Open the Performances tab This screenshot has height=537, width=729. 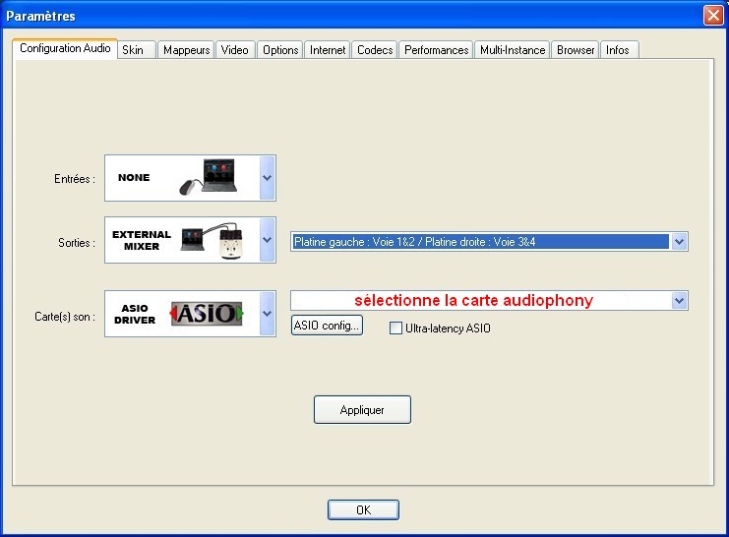[436, 50]
